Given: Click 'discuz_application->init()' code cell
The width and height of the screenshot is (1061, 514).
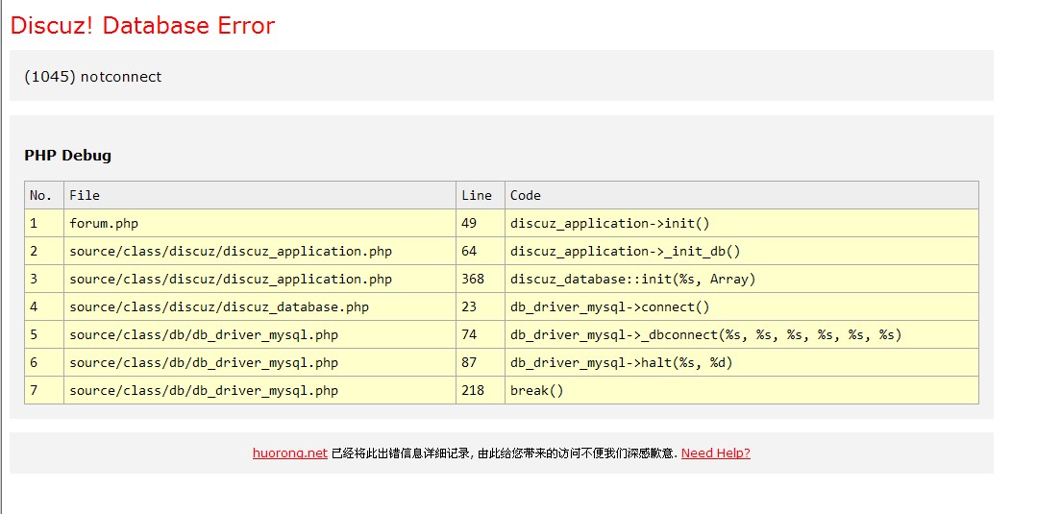Looking at the screenshot, I should (742, 223).
